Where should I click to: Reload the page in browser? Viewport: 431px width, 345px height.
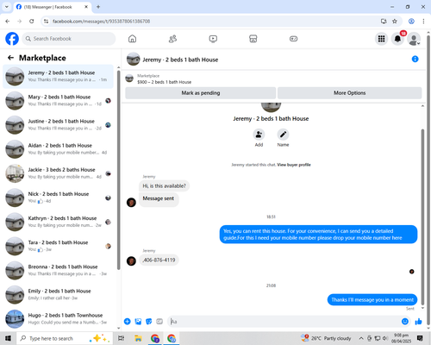tap(32, 21)
